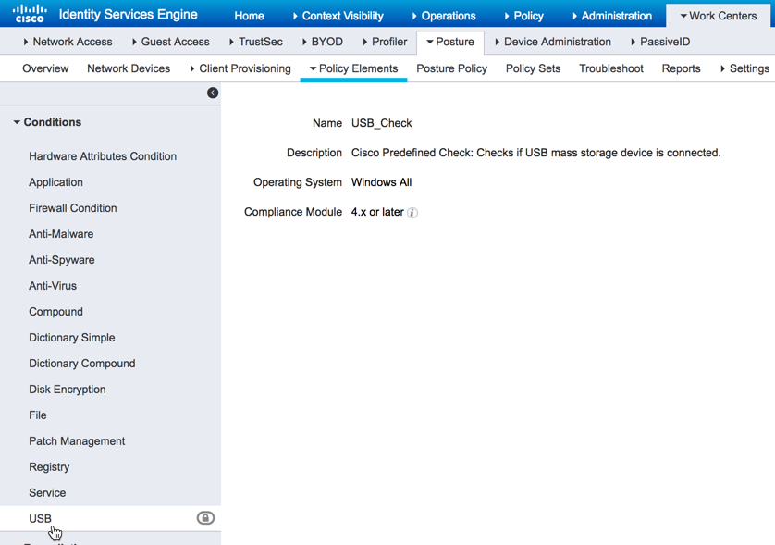775x545 pixels.
Task: Click the Windows All operating system value
Action: pyautogui.click(x=382, y=182)
